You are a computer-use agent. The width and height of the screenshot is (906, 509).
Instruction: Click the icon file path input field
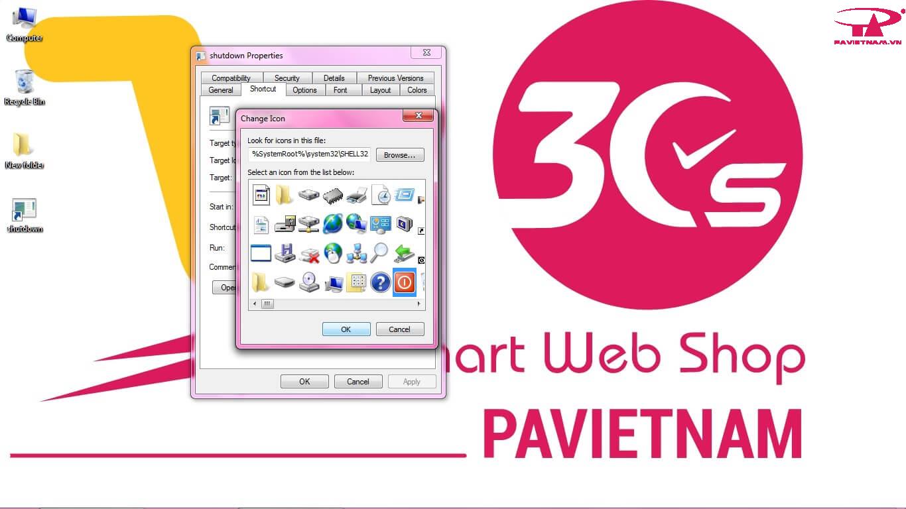[x=309, y=154]
